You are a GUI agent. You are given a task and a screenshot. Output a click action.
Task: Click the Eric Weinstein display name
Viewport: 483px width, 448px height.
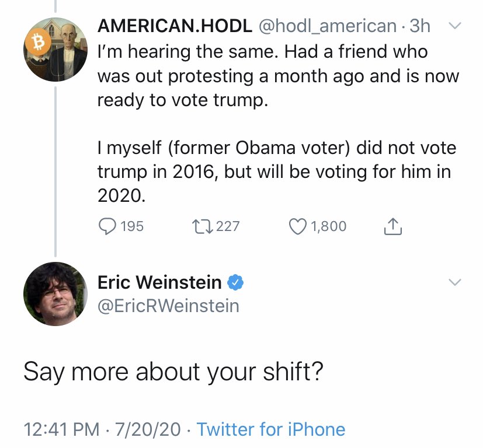(x=159, y=283)
